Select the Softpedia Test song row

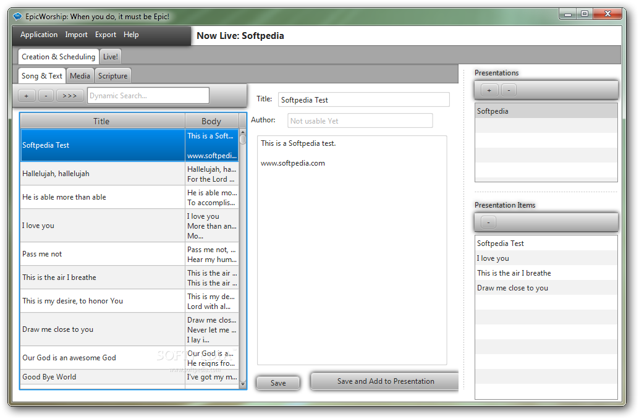tap(129, 145)
